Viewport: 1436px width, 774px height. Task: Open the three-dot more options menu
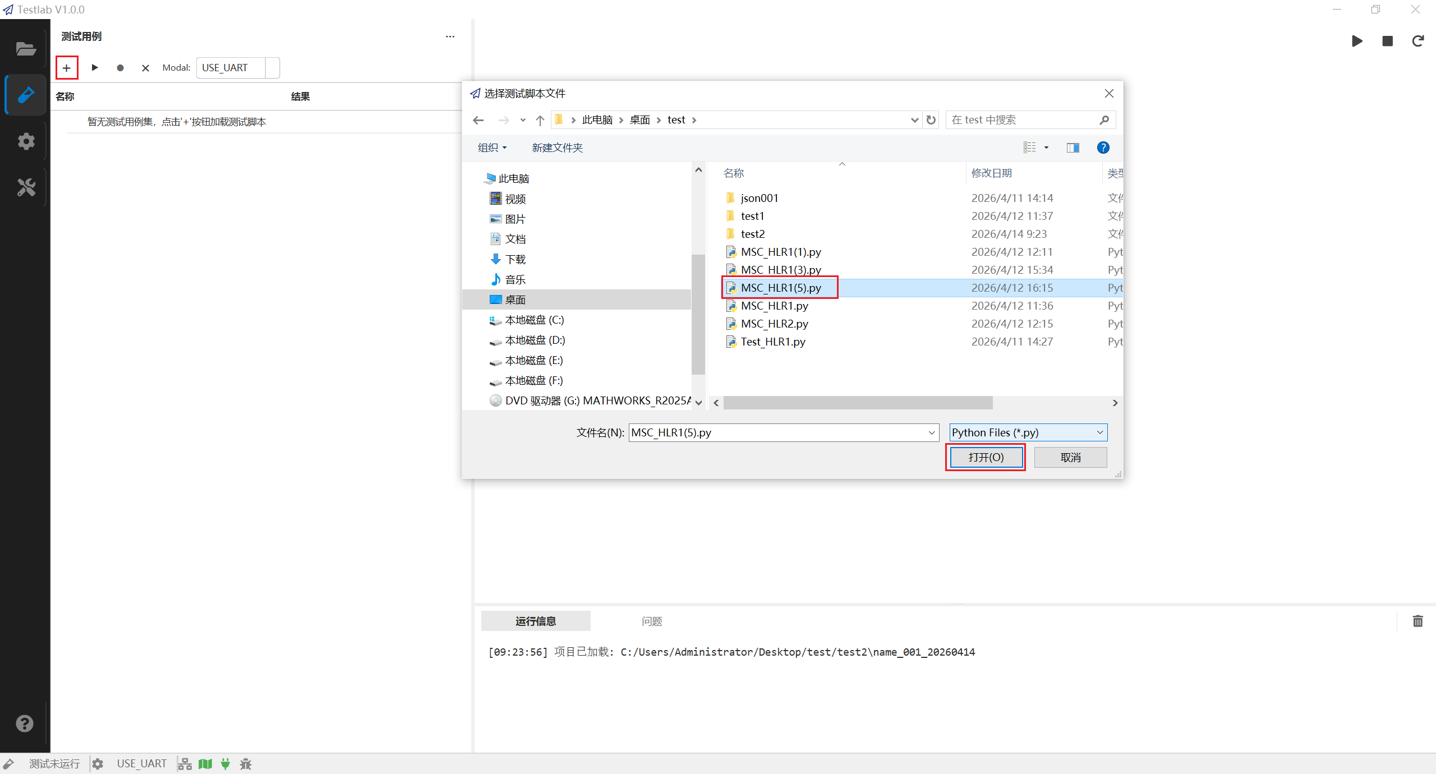(x=450, y=36)
